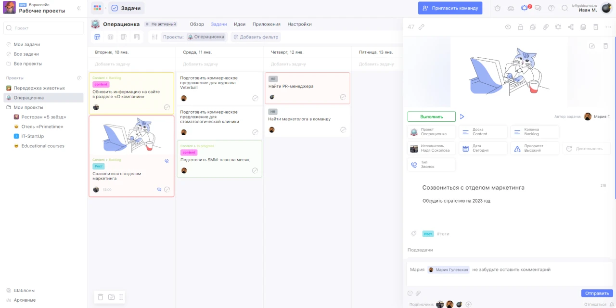Open the help question mark icon
The width and height of the screenshot is (616, 308).
pyautogui.click(x=552, y=8)
